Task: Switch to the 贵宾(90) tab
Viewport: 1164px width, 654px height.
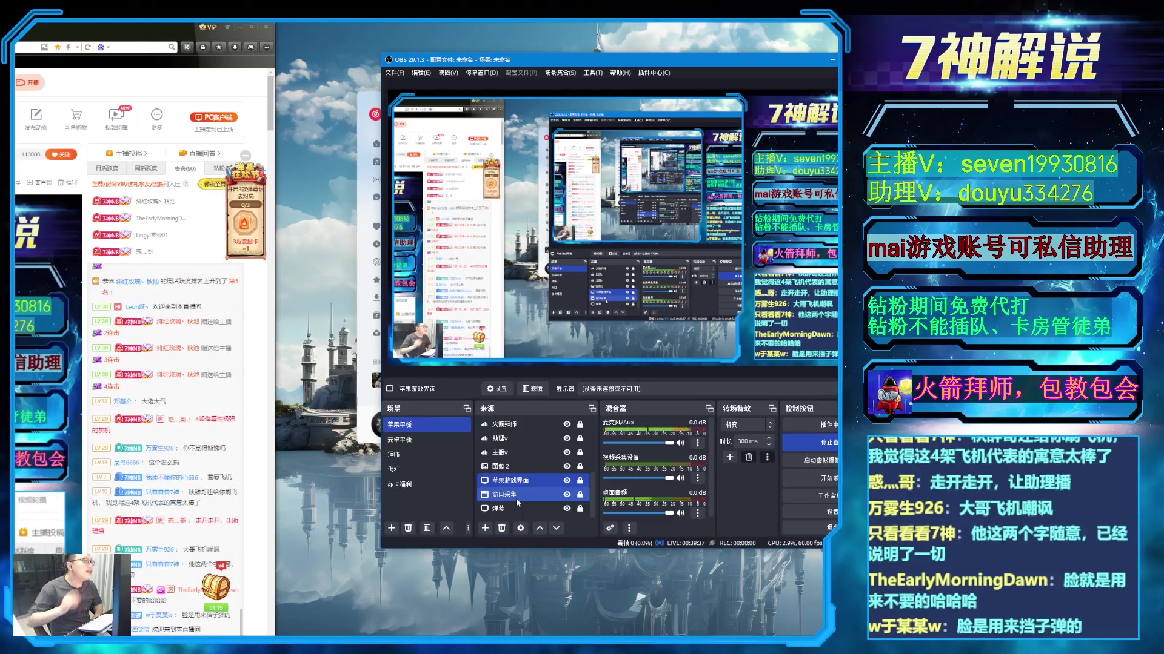Action: tap(185, 168)
